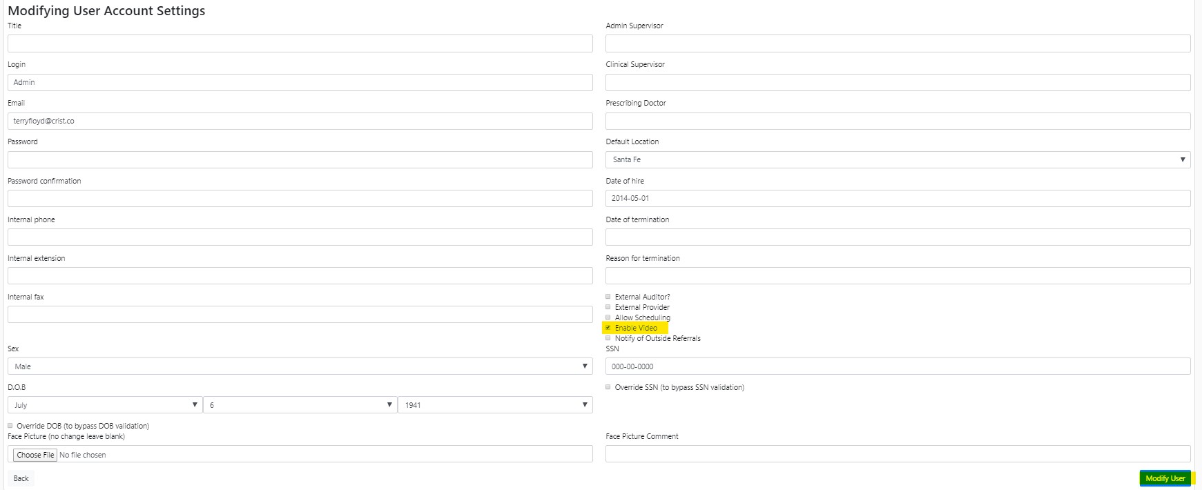Click the Password confirmation field
This screenshot has width=1202, height=490.
pos(300,198)
